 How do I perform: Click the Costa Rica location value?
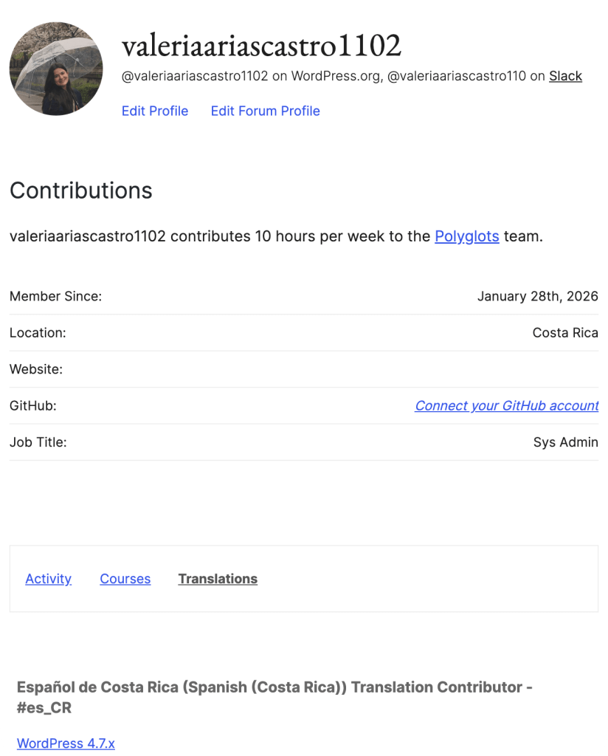(564, 332)
